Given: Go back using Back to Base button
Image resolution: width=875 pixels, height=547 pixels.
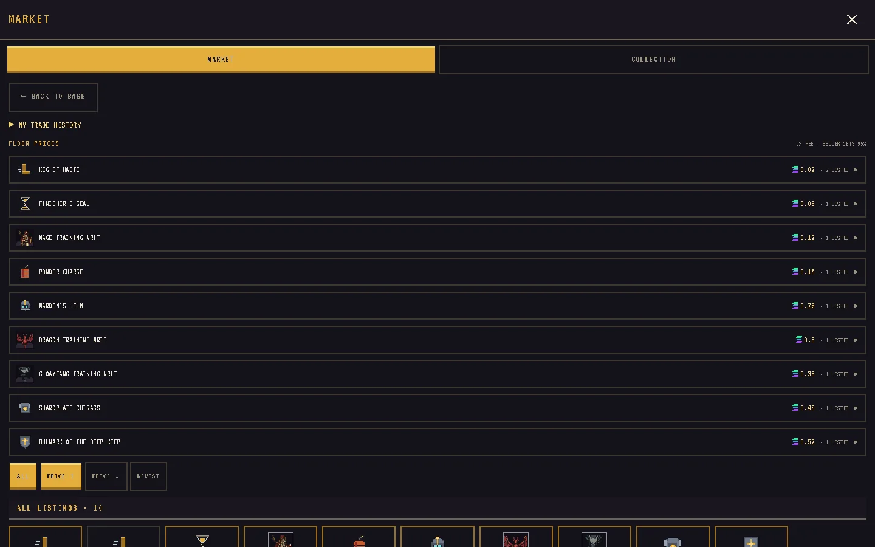Looking at the screenshot, I should [53, 97].
